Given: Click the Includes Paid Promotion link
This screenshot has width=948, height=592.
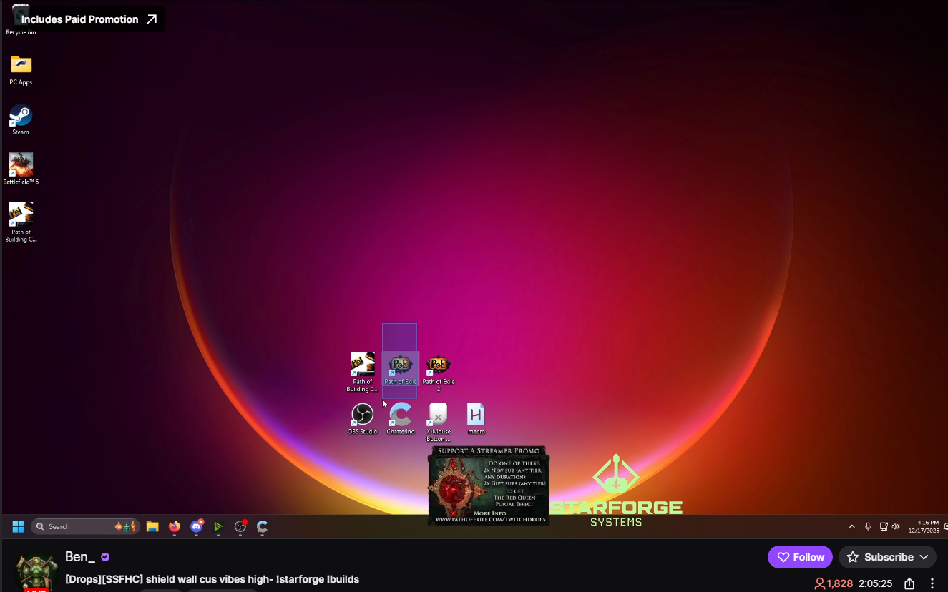Looking at the screenshot, I should pyautogui.click(x=89, y=19).
